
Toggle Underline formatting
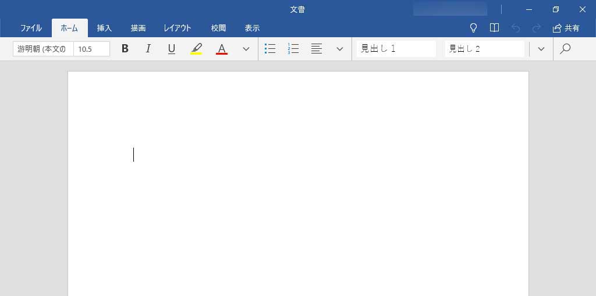click(x=171, y=49)
